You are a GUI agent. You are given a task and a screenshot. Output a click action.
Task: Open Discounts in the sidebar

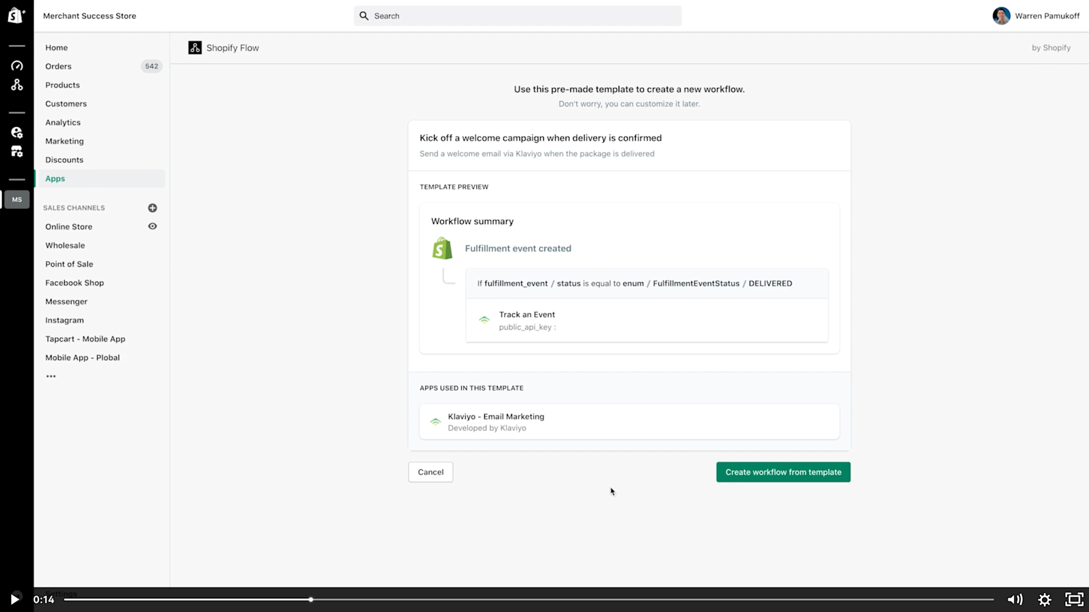pos(64,160)
